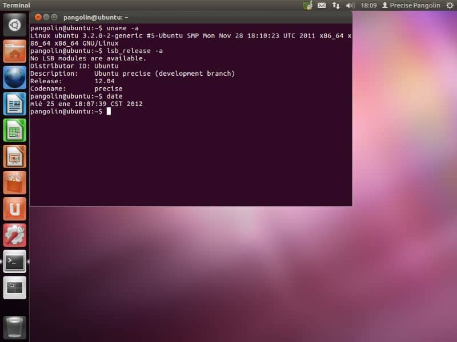Click the sound indicator in the panel

tap(350, 5)
